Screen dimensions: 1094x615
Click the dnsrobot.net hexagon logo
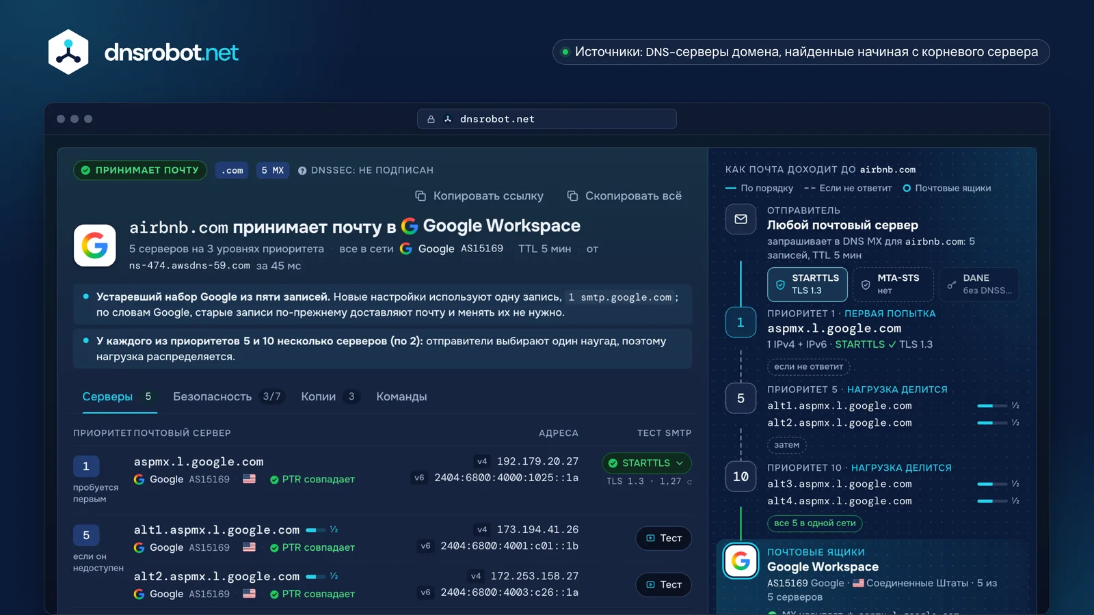pos(68,52)
